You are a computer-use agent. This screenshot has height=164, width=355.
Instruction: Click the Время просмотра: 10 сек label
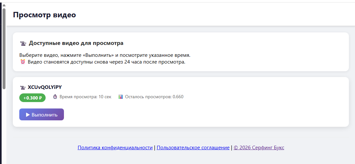tap(85, 97)
